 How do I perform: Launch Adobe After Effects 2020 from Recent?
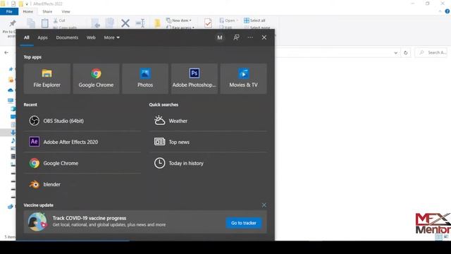coord(82,142)
